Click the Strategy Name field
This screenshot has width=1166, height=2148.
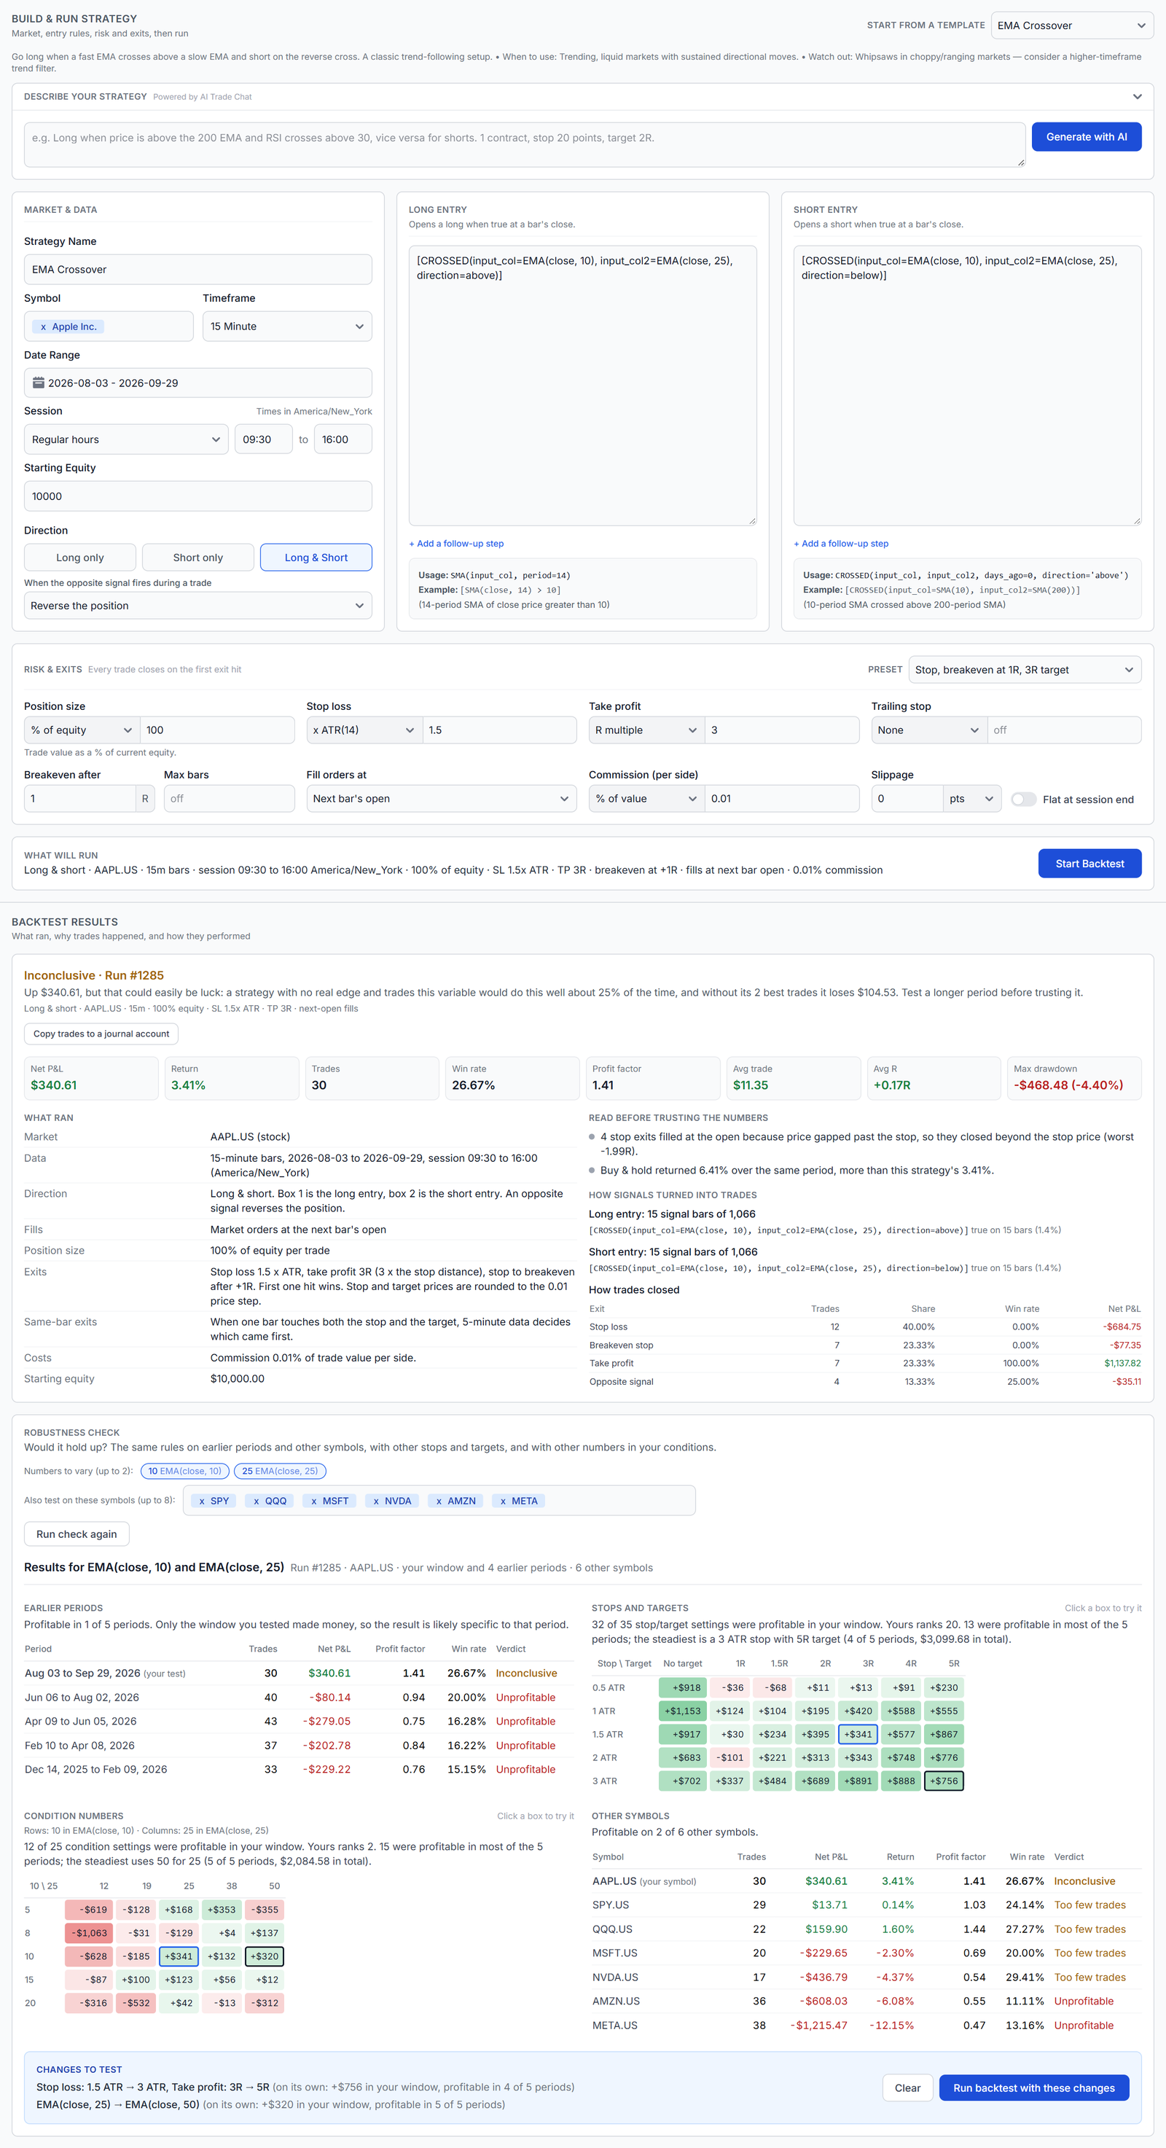coord(197,270)
